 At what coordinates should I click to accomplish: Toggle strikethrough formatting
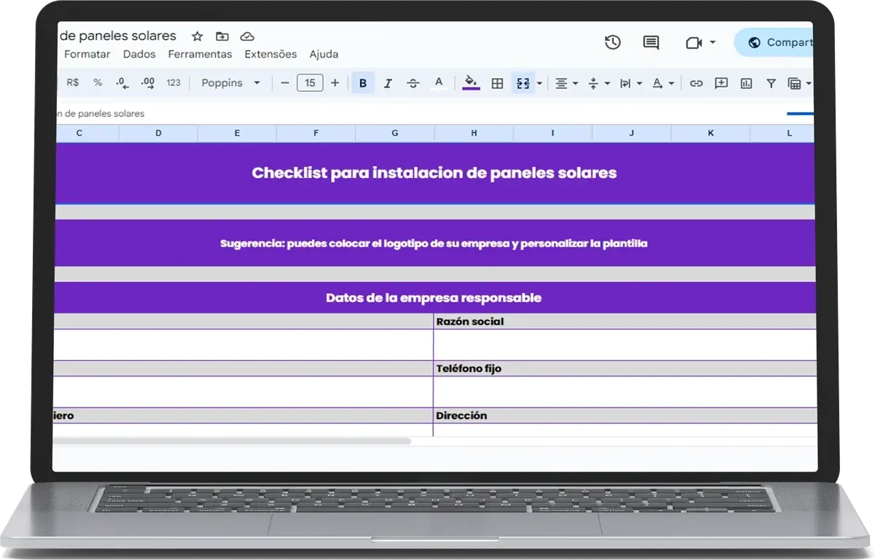(413, 83)
